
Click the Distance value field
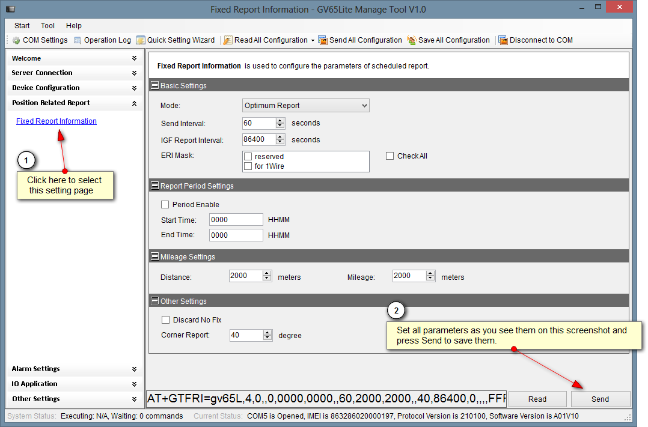click(246, 276)
